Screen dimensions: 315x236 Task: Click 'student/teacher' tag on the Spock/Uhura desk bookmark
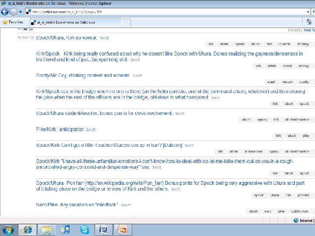(297, 120)
